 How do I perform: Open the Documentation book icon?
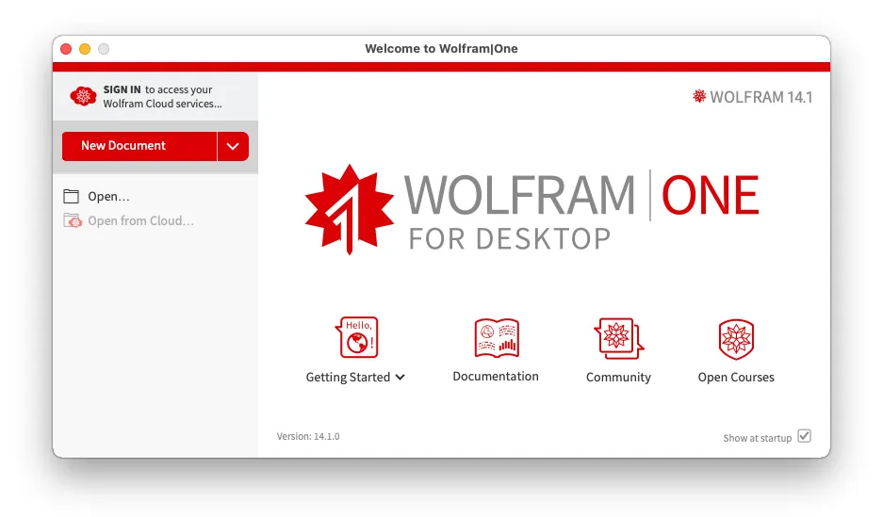496,337
